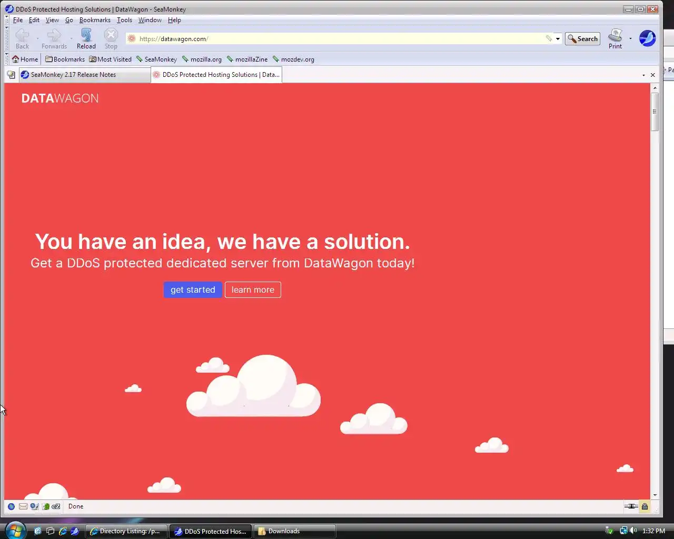Click the security padlock in status bar

pyautogui.click(x=645, y=506)
